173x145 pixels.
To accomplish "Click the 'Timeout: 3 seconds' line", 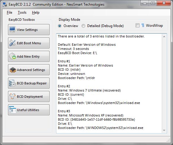I will point(73,49).
